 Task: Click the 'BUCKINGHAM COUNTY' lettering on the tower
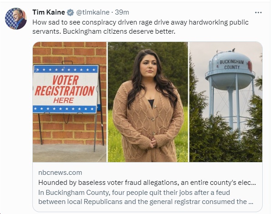232,64
